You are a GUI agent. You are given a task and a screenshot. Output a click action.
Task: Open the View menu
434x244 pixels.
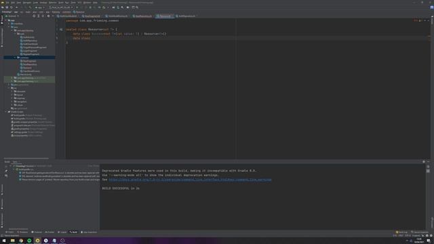click(x=19, y=3)
